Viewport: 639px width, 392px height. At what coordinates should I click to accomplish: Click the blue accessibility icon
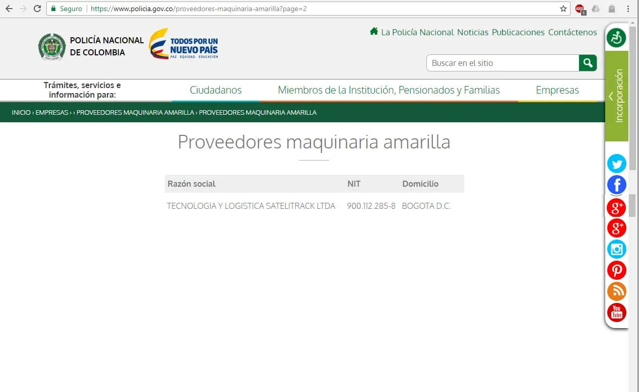[616, 37]
